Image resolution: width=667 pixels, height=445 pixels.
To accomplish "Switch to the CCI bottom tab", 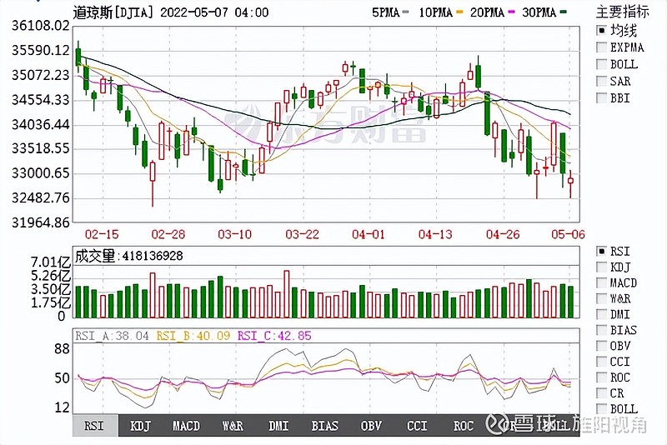I will tap(417, 426).
